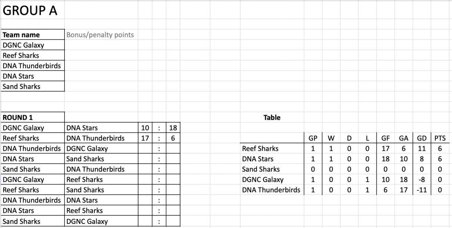Select Reef Sharks row in standings table
Viewport: 452px width, 228px height.
260,149
